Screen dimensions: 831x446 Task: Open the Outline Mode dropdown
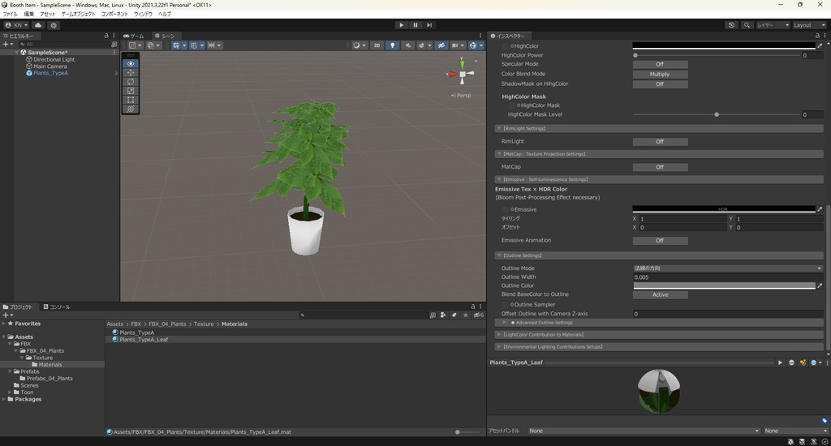point(728,268)
